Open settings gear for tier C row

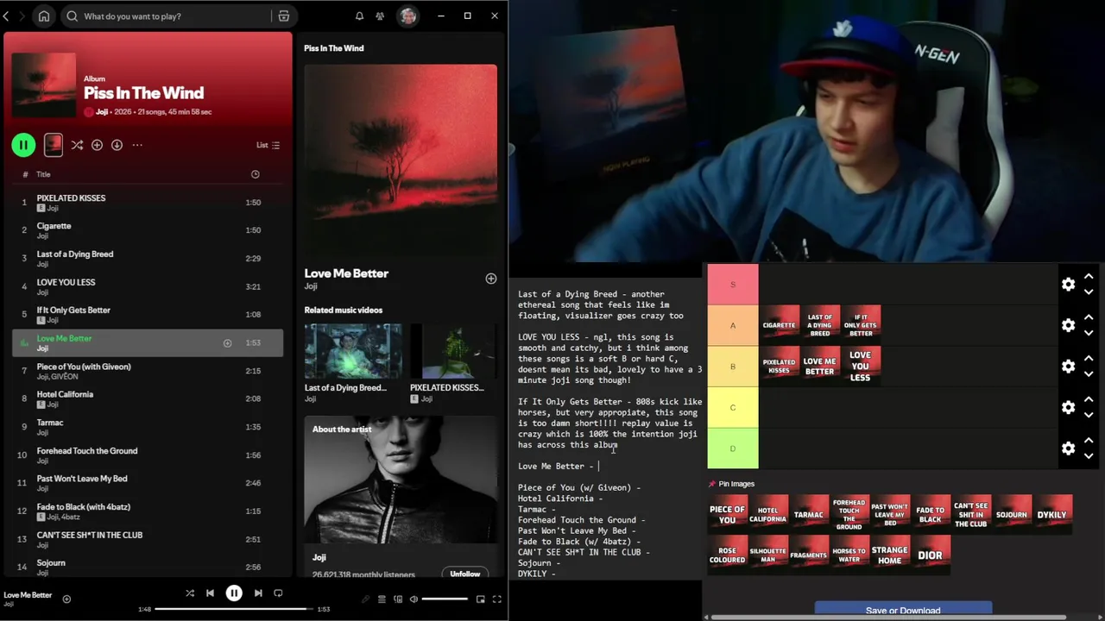[x=1069, y=407]
